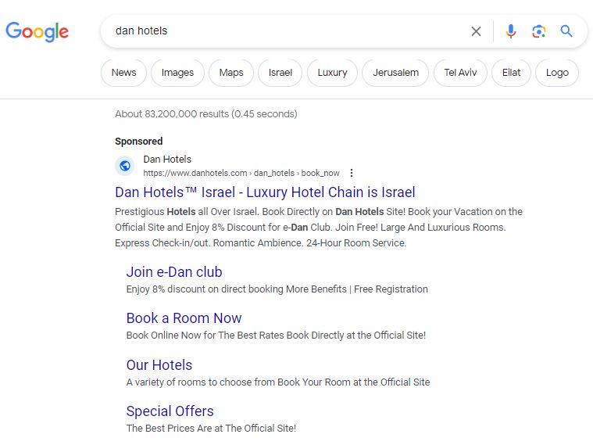Filter results by Jerusalem chip

395,73
